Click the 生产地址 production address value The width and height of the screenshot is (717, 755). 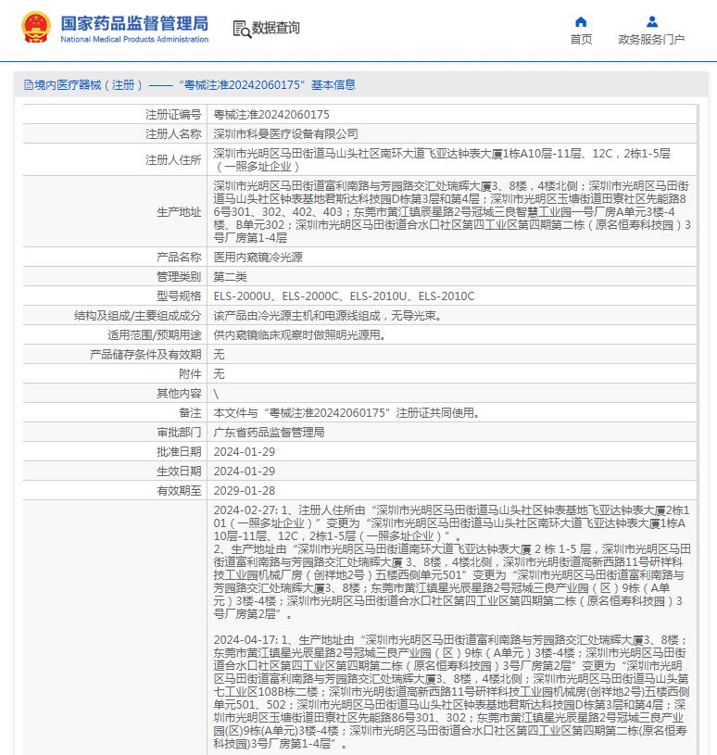tap(452, 212)
